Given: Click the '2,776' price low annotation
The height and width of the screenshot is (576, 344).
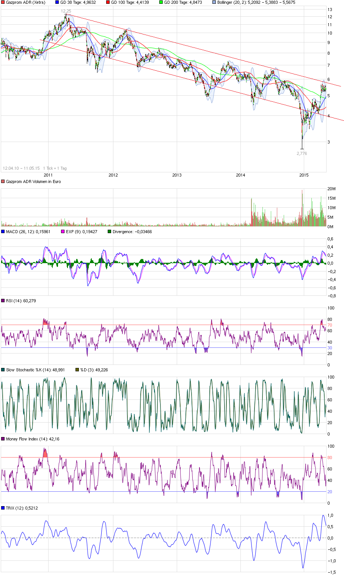Looking at the screenshot, I should click(x=302, y=153).
